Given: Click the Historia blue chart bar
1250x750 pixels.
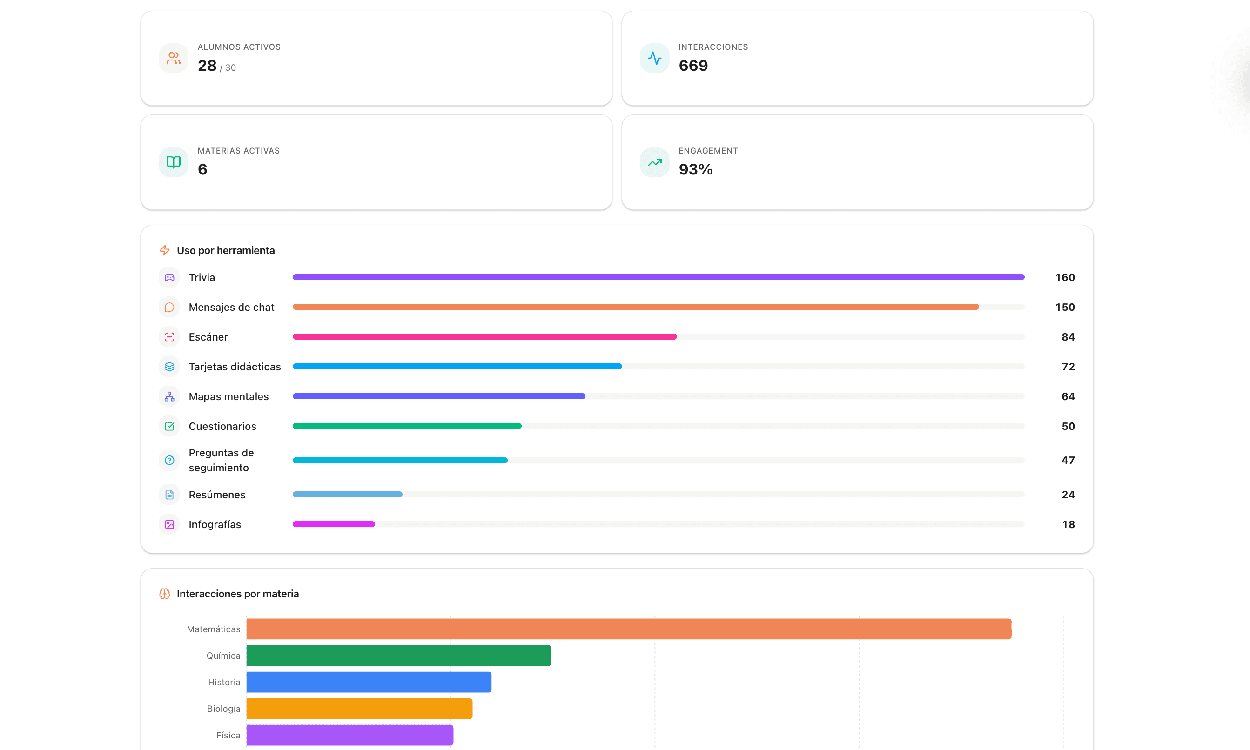Looking at the screenshot, I should point(369,682).
